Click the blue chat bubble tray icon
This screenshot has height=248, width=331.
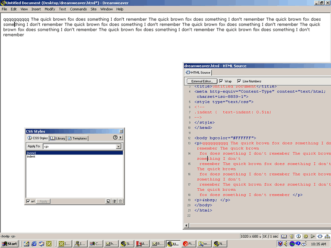pos(298,244)
